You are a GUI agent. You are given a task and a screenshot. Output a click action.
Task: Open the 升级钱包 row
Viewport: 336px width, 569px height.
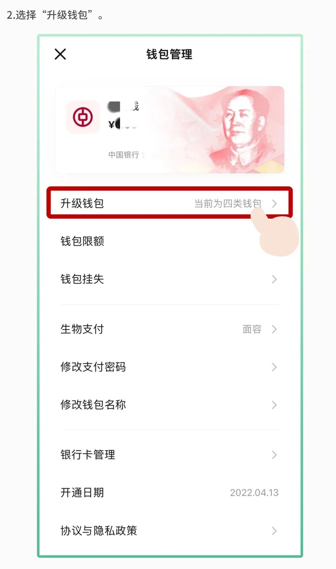[170, 203]
